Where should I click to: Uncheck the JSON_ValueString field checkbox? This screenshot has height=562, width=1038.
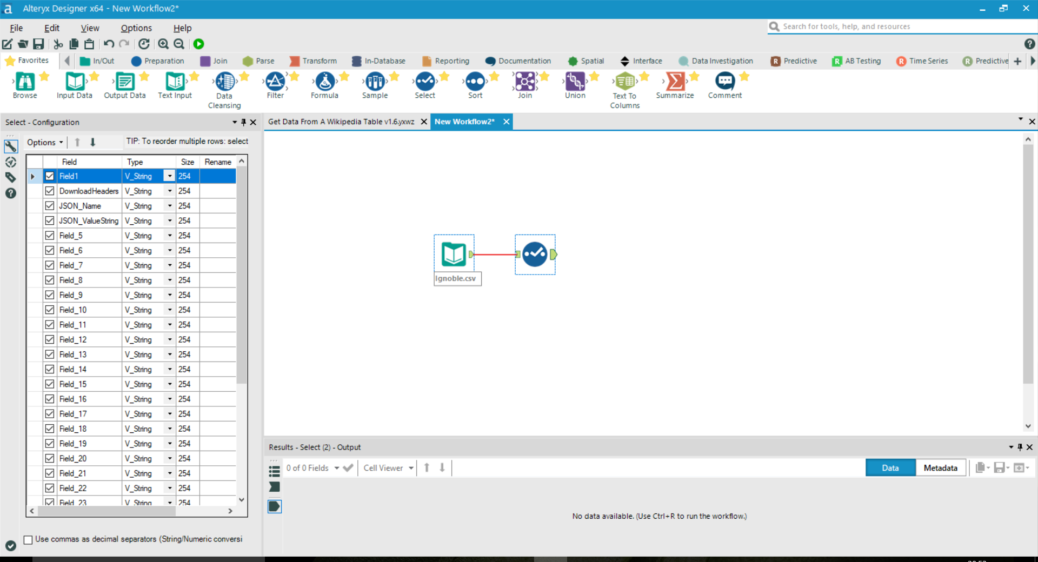click(x=50, y=220)
